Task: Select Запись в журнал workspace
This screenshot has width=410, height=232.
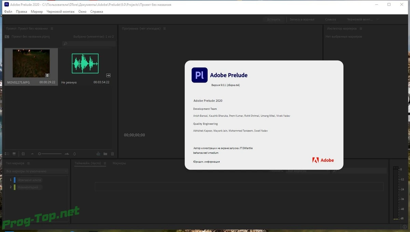Action: click(302, 20)
